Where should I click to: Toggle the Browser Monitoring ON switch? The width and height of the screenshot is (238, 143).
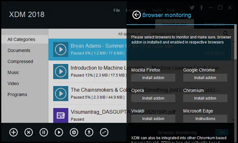pos(222,133)
